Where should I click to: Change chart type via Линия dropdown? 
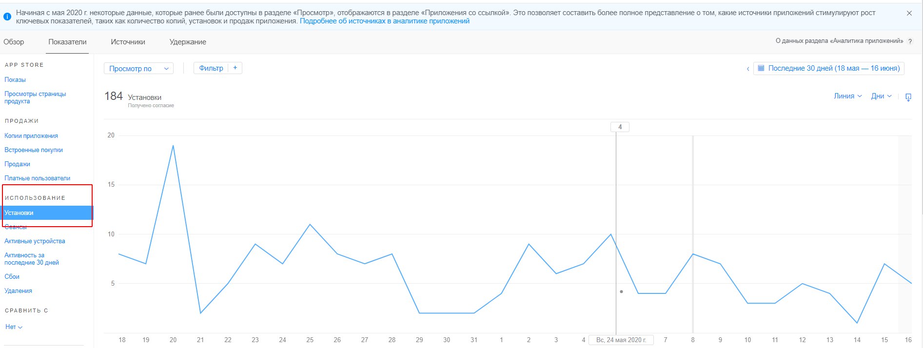pyautogui.click(x=848, y=96)
